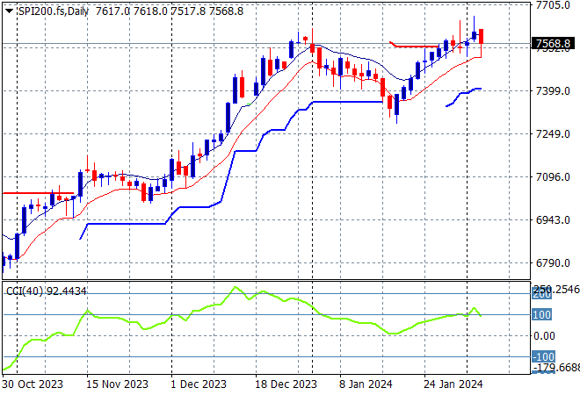This screenshot has height=395, width=580.
Task: Select the CCI(40) indicator label
Action: tap(44, 289)
